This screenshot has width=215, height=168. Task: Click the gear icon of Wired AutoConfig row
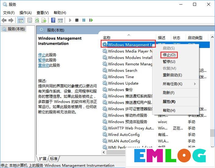pos(105,134)
